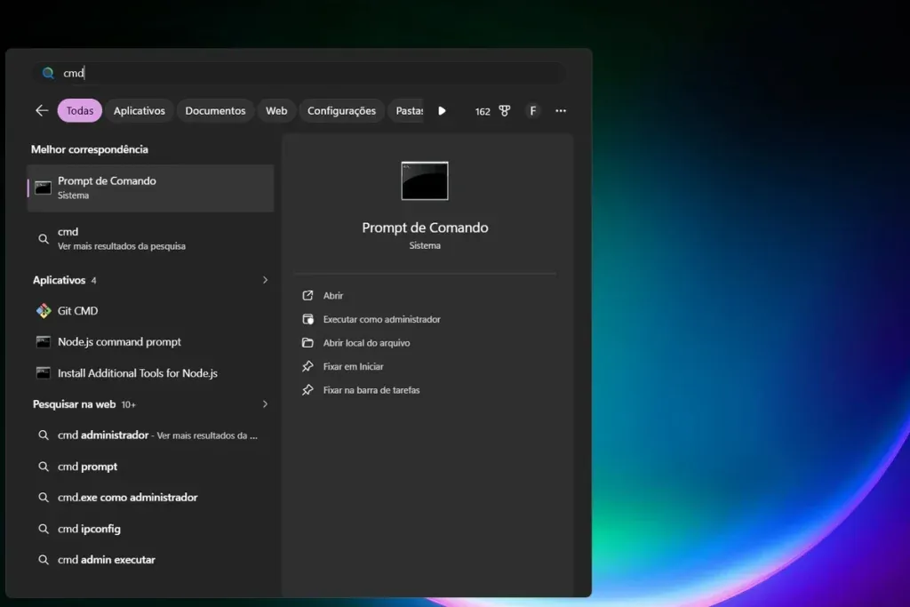The width and height of the screenshot is (910, 607).
Task: Expand the Pesquisar na web chevron
Action: click(265, 403)
